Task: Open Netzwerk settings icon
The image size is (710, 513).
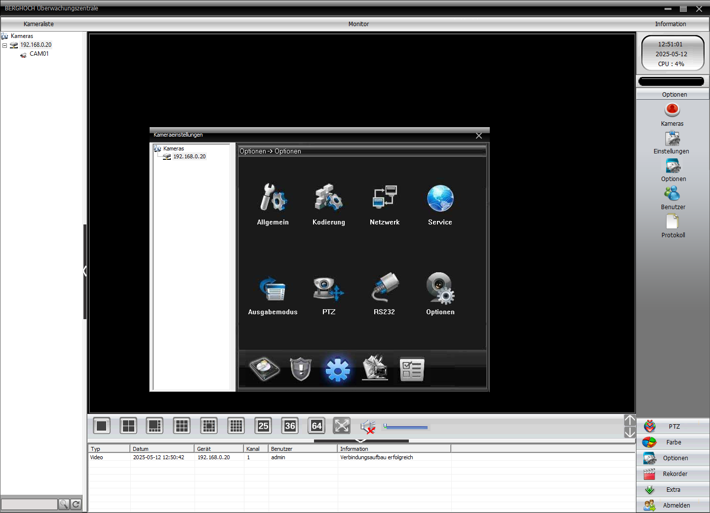Action: (385, 198)
